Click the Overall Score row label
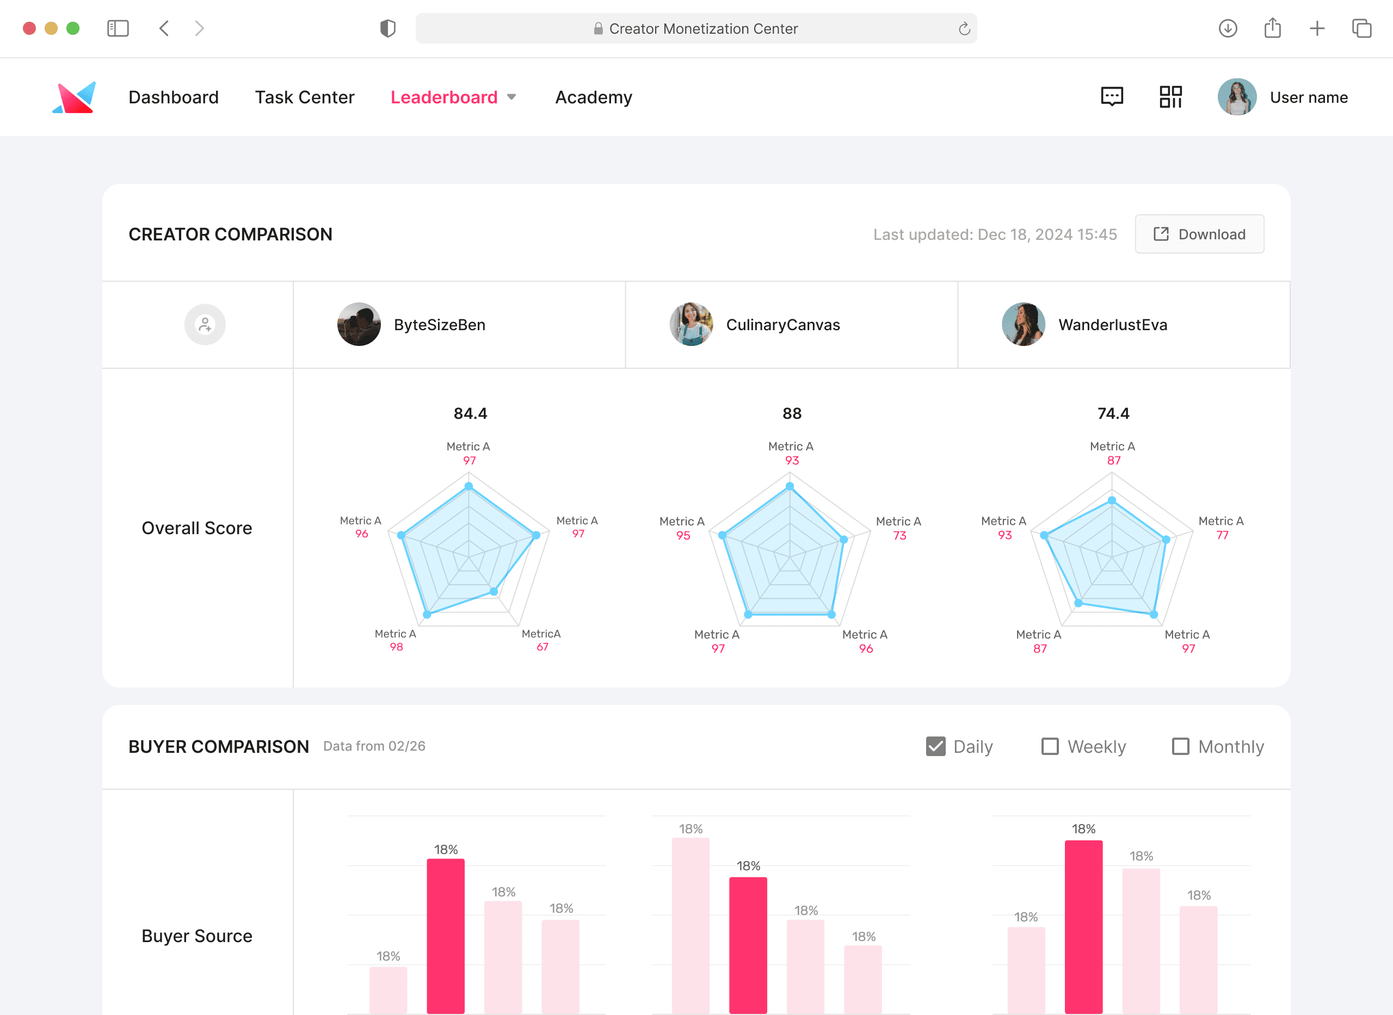Viewport: 1393px width, 1015px height. pyautogui.click(x=196, y=528)
